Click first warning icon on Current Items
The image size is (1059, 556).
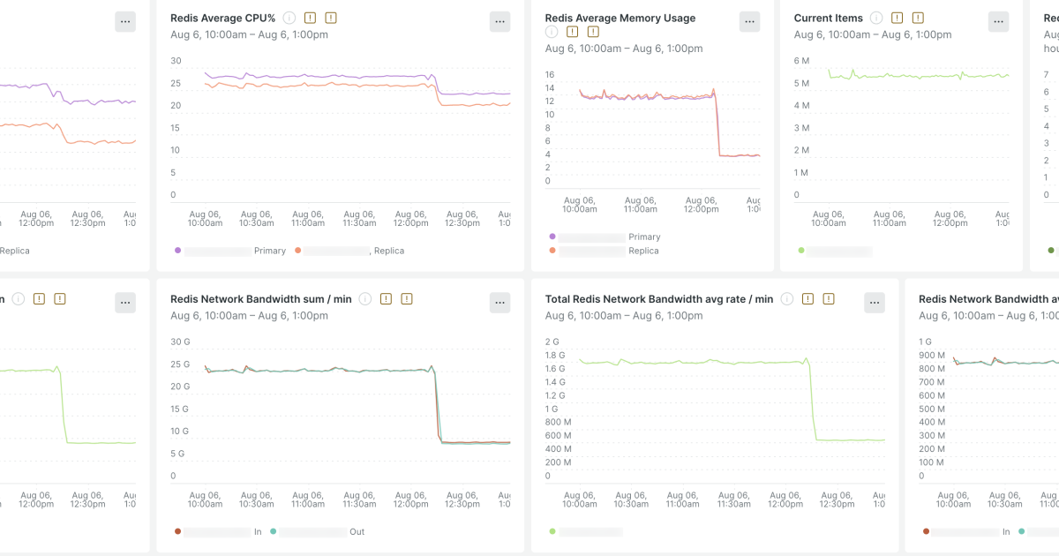point(898,18)
